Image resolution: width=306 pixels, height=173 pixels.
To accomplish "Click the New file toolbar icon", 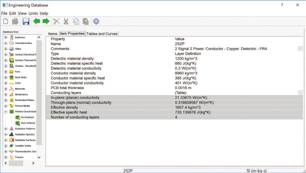I will pos(6,21).
